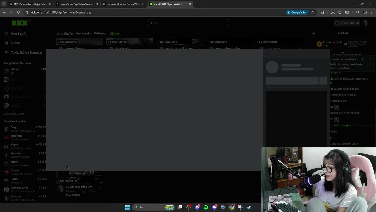The image size is (376, 212).
Task: Open the pinned message three-dot options
Action: tap(370, 59)
